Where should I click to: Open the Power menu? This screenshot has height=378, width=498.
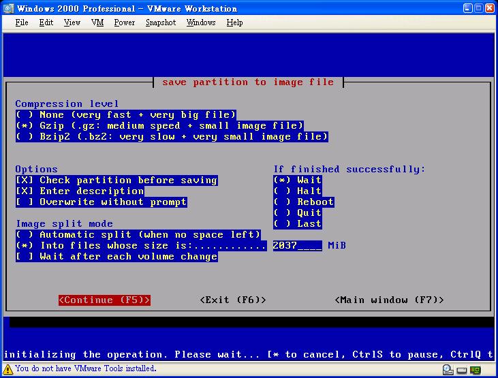click(125, 22)
